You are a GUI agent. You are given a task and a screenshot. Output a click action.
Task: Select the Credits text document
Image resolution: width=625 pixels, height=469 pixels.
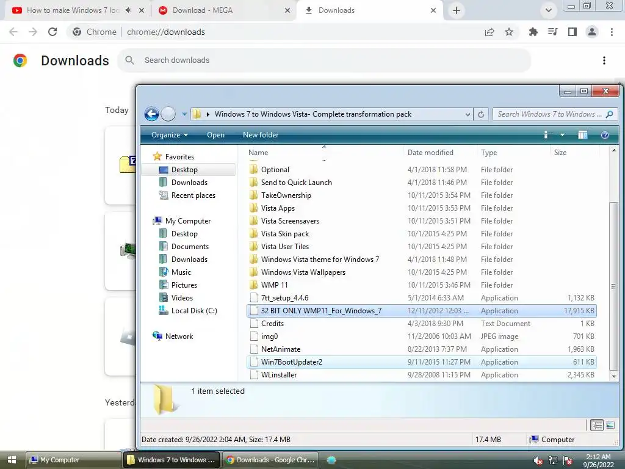[x=421, y=324]
